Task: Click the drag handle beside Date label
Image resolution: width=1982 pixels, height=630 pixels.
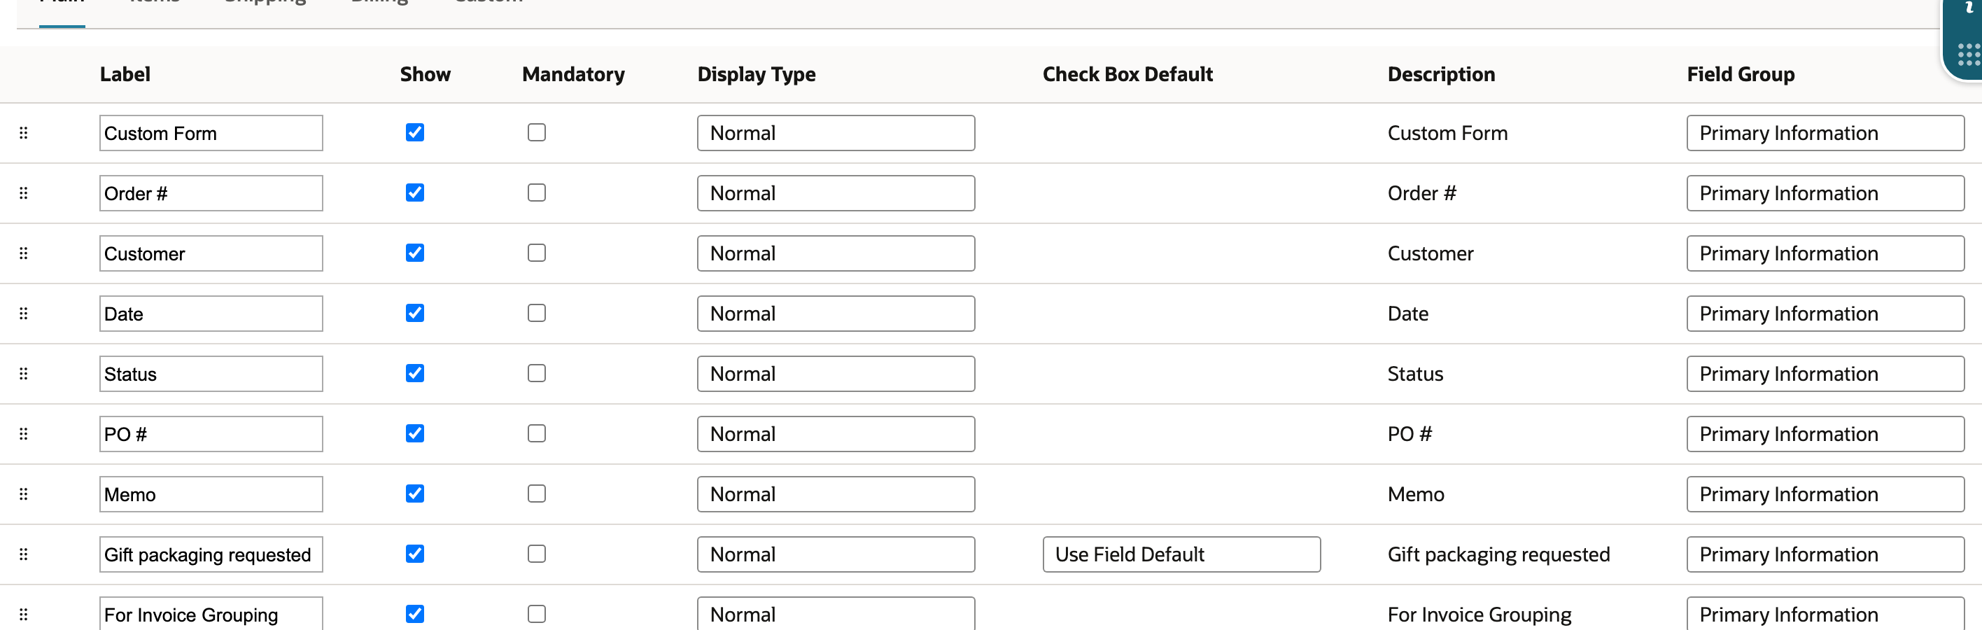Action: point(23,313)
